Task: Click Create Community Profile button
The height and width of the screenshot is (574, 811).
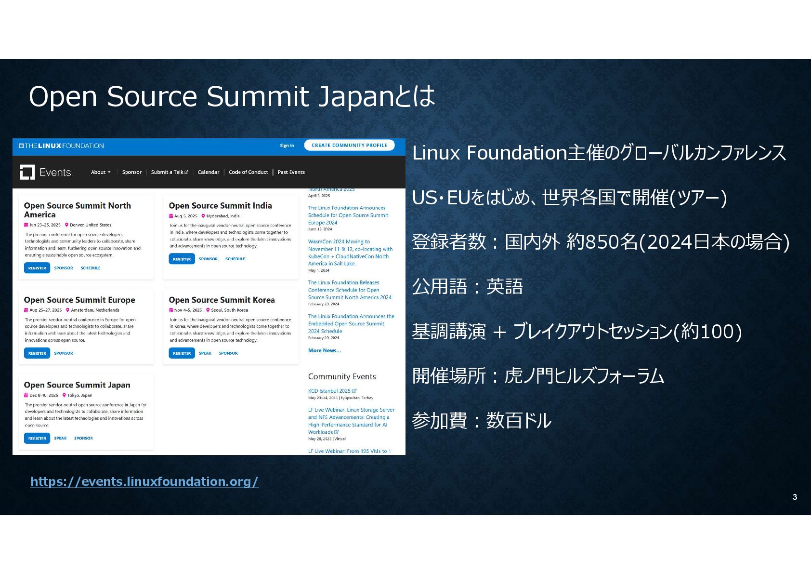Action: 349,145
